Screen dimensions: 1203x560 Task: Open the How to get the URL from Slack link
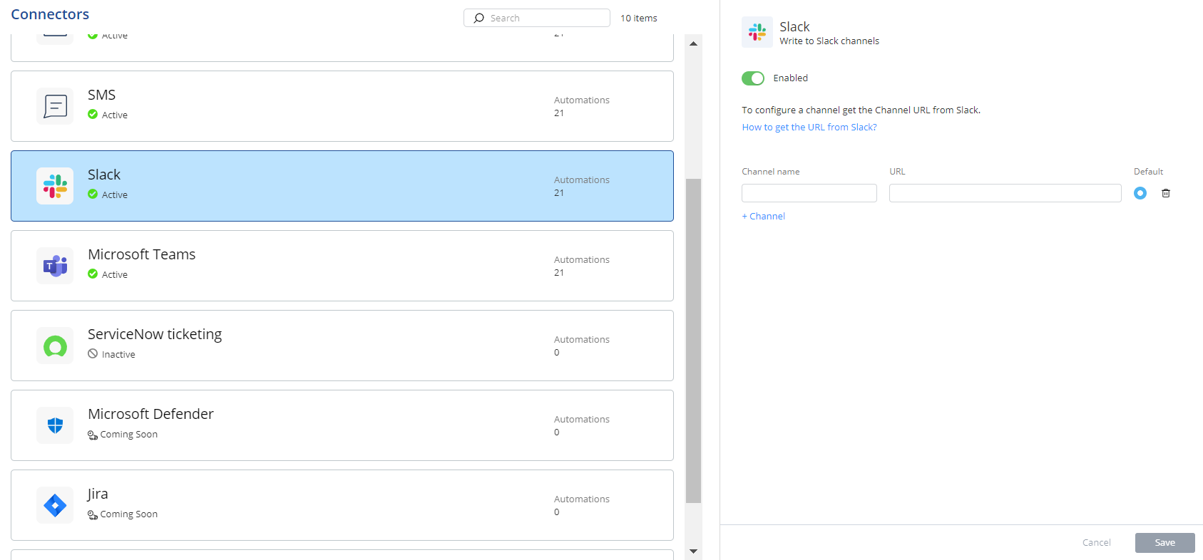809,127
